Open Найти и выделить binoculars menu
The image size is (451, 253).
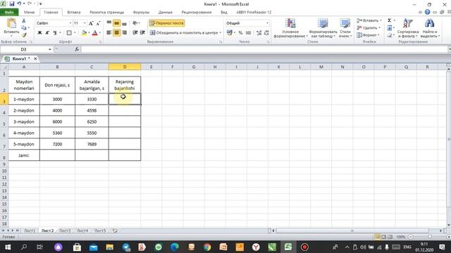pos(429,28)
